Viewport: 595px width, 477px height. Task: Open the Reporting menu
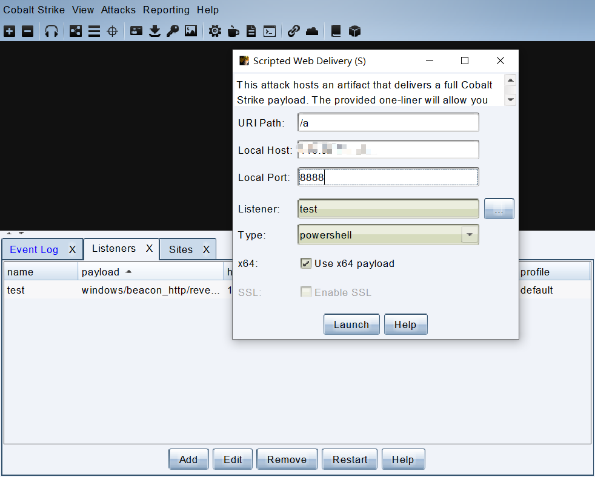(166, 10)
